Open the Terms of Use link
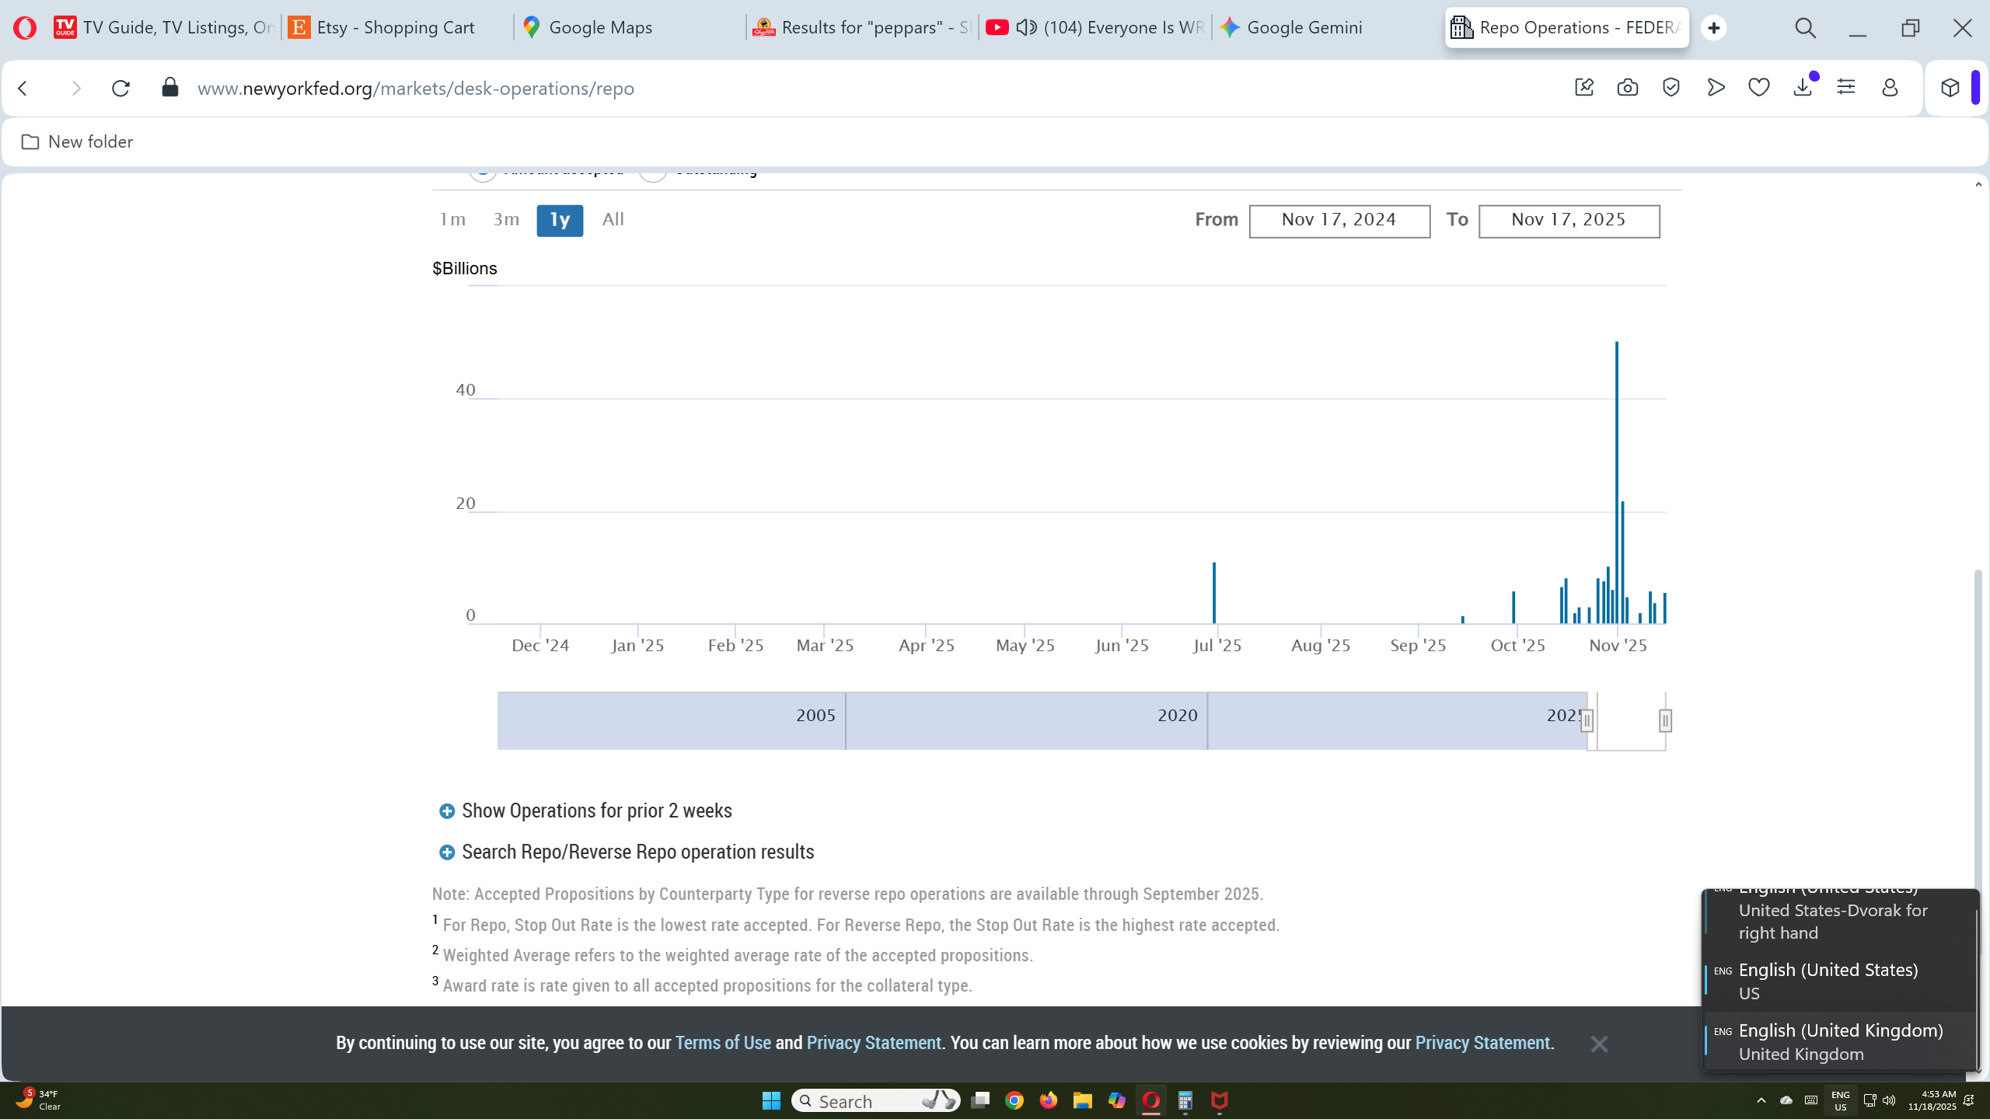The image size is (1990, 1119). [722, 1043]
